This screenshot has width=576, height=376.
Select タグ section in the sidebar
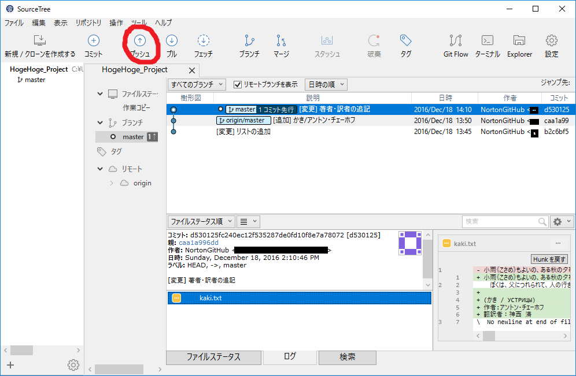click(x=116, y=151)
